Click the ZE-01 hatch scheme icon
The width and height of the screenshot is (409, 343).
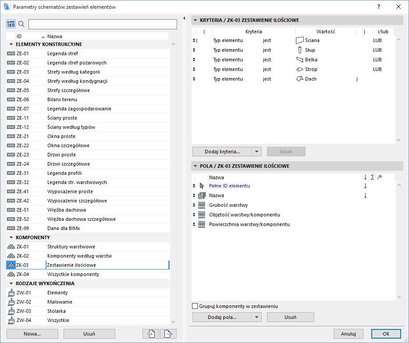click(x=11, y=53)
